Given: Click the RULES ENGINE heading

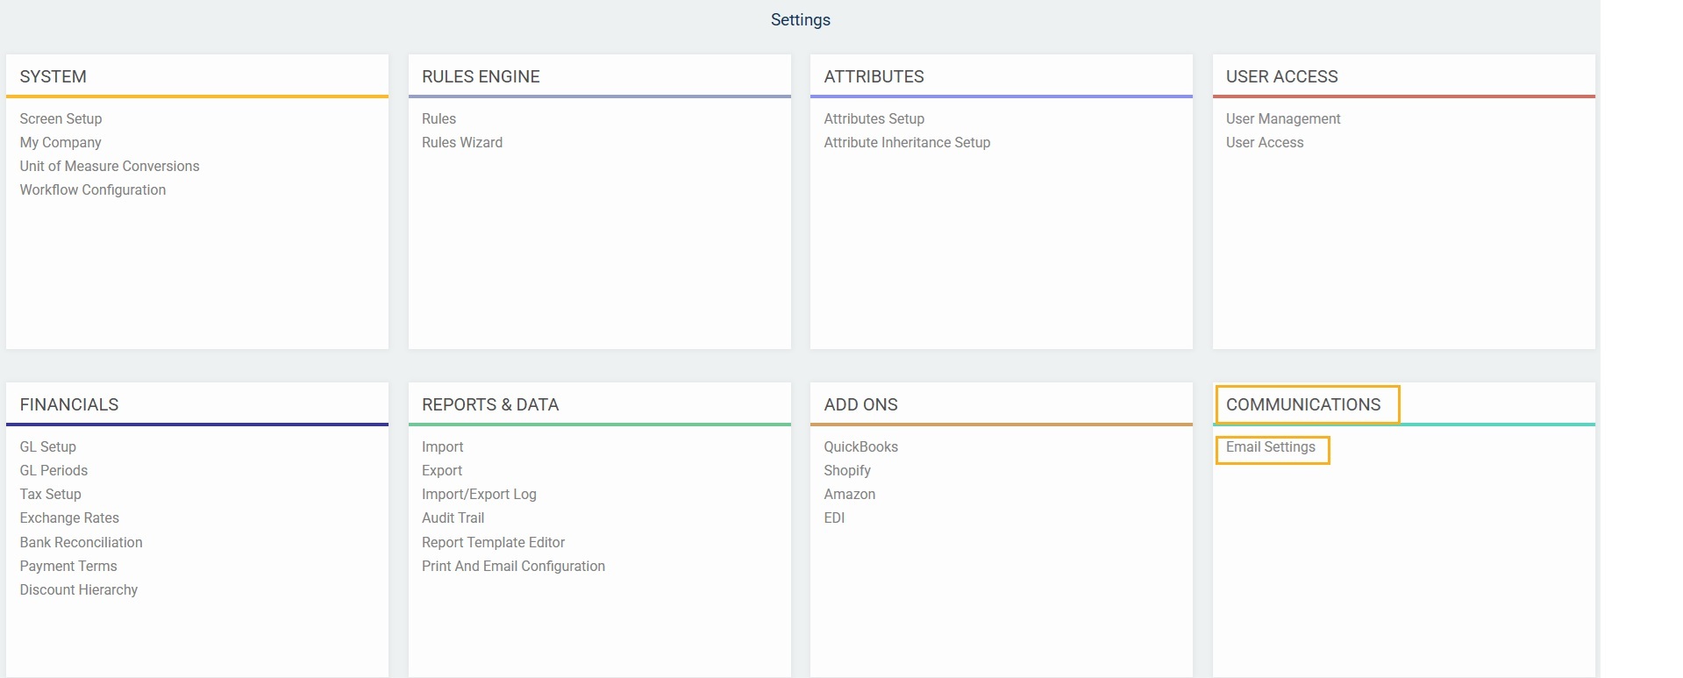Looking at the screenshot, I should click(481, 76).
